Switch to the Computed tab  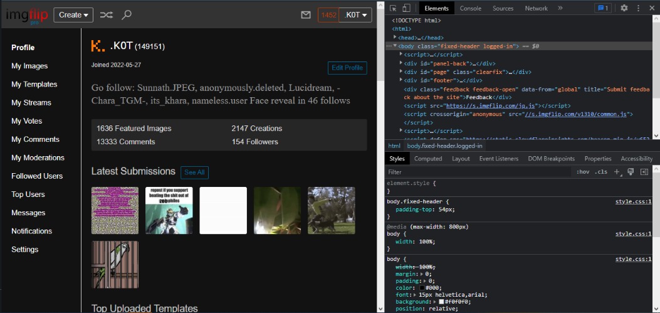[x=428, y=159]
